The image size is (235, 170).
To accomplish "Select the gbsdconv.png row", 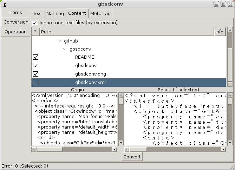I will coord(129,74).
